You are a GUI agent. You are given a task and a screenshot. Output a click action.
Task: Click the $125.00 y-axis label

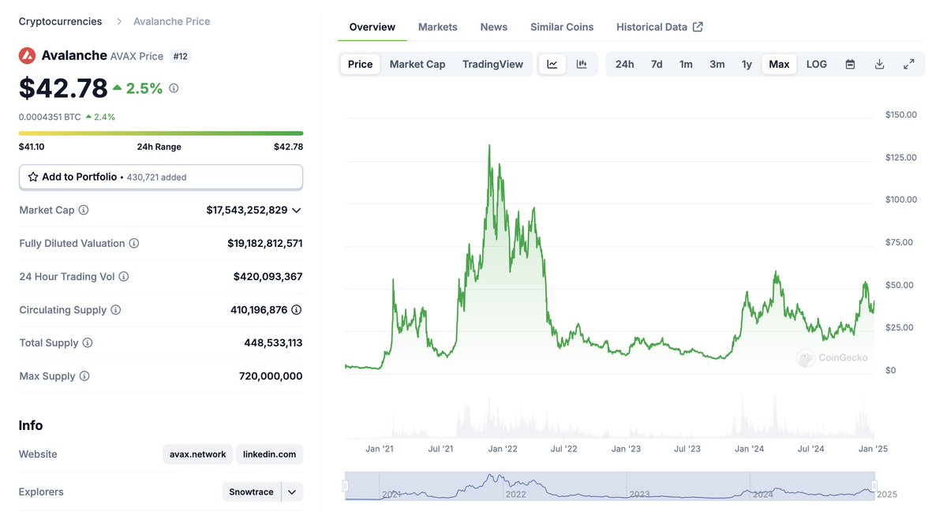click(x=901, y=157)
